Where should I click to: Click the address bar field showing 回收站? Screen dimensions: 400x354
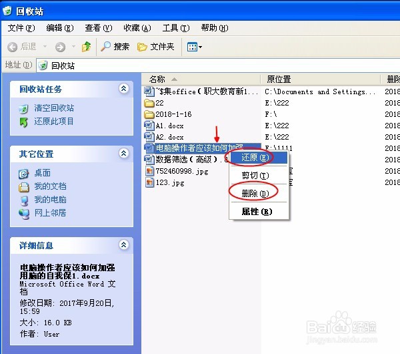(218, 65)
